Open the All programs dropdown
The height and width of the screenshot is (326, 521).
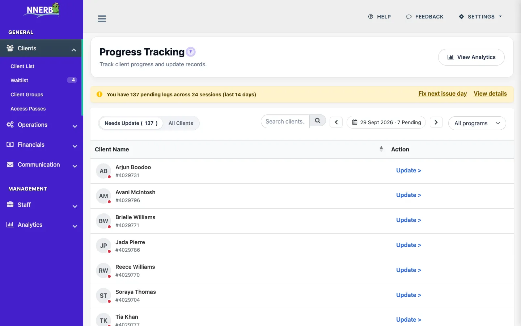(477, 123)
